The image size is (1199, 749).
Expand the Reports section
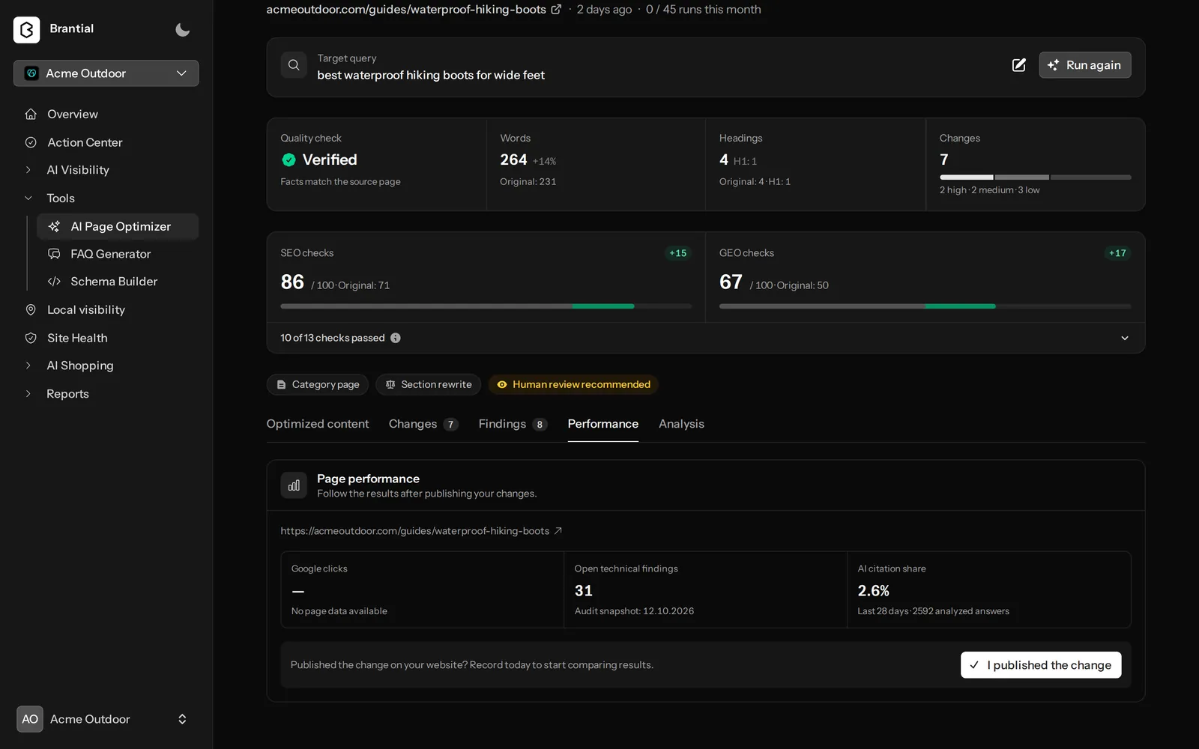click(67, 394)
